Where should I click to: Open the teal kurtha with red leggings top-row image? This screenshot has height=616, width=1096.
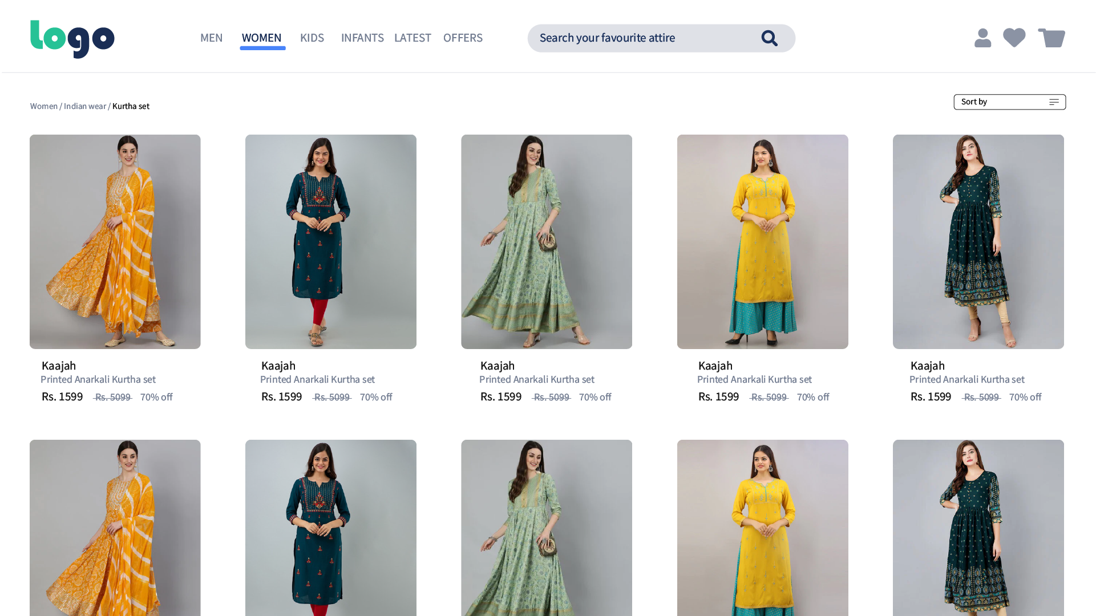(331, 242)
